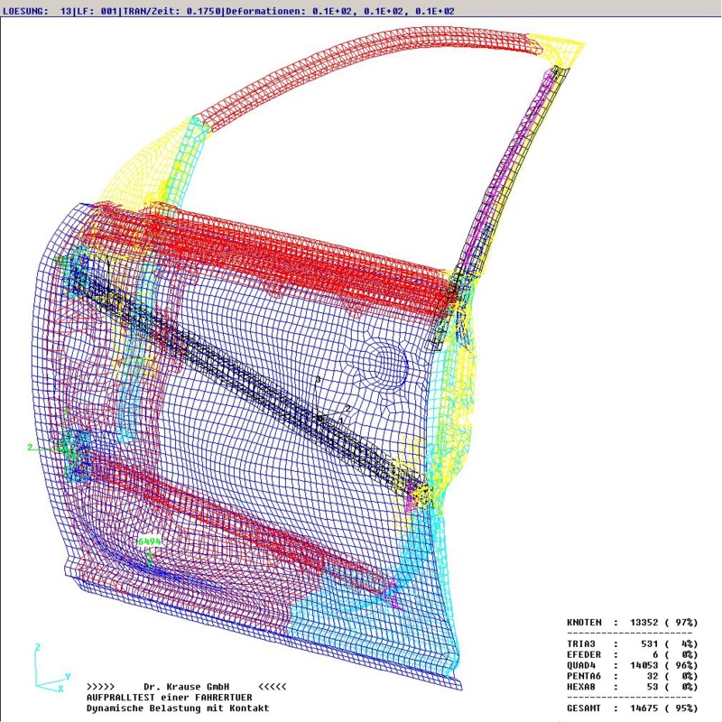Viewport: 722px width, 722px height.
Task: Click LOESUNG: 13 in the status bar
Action: (36, 11)
